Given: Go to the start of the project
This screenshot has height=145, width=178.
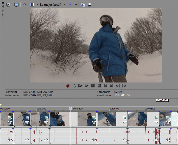Looking at the screenshot, I should tap(105, 86).
